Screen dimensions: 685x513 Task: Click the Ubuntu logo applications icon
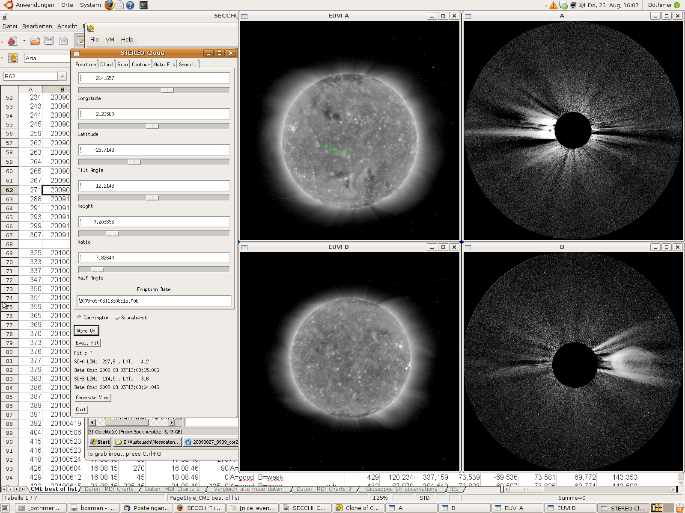[9, 5]
